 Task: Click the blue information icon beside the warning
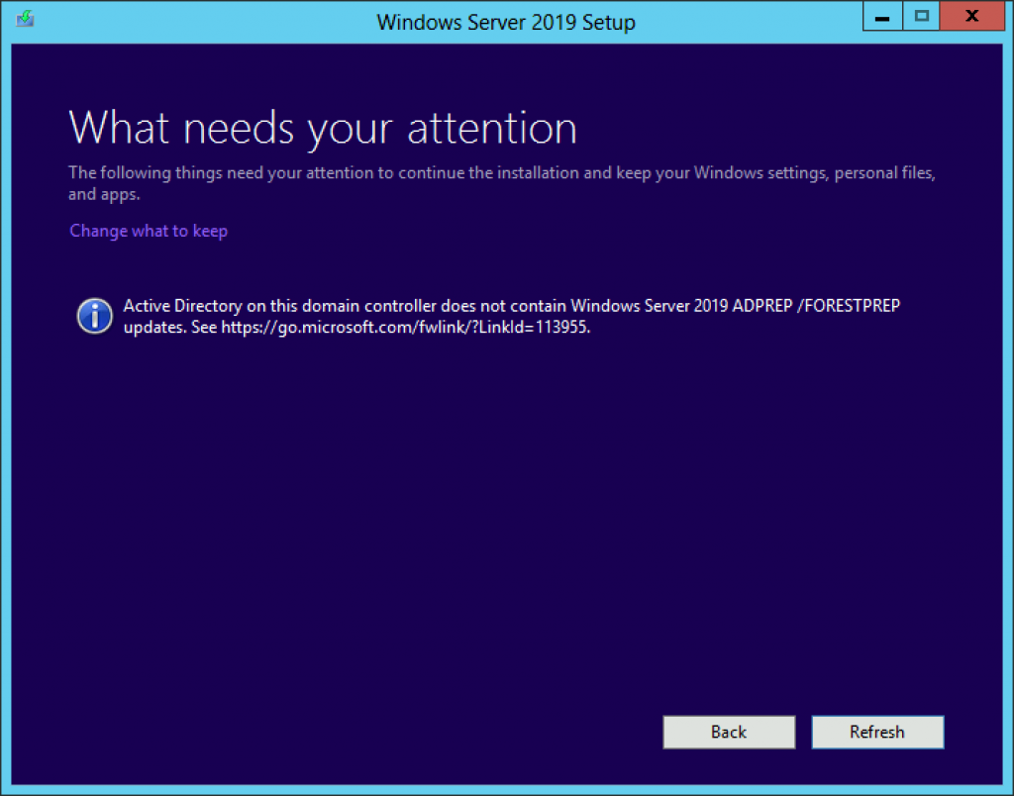point(94,316)
